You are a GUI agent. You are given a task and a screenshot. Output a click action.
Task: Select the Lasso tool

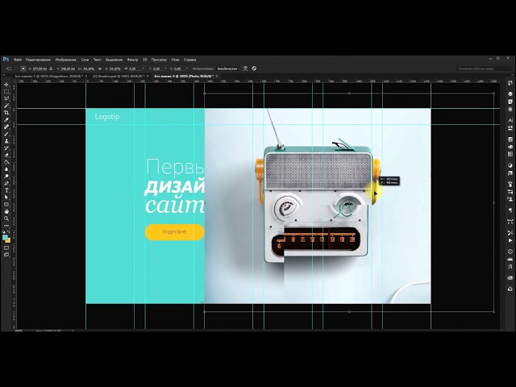(6, 98)
